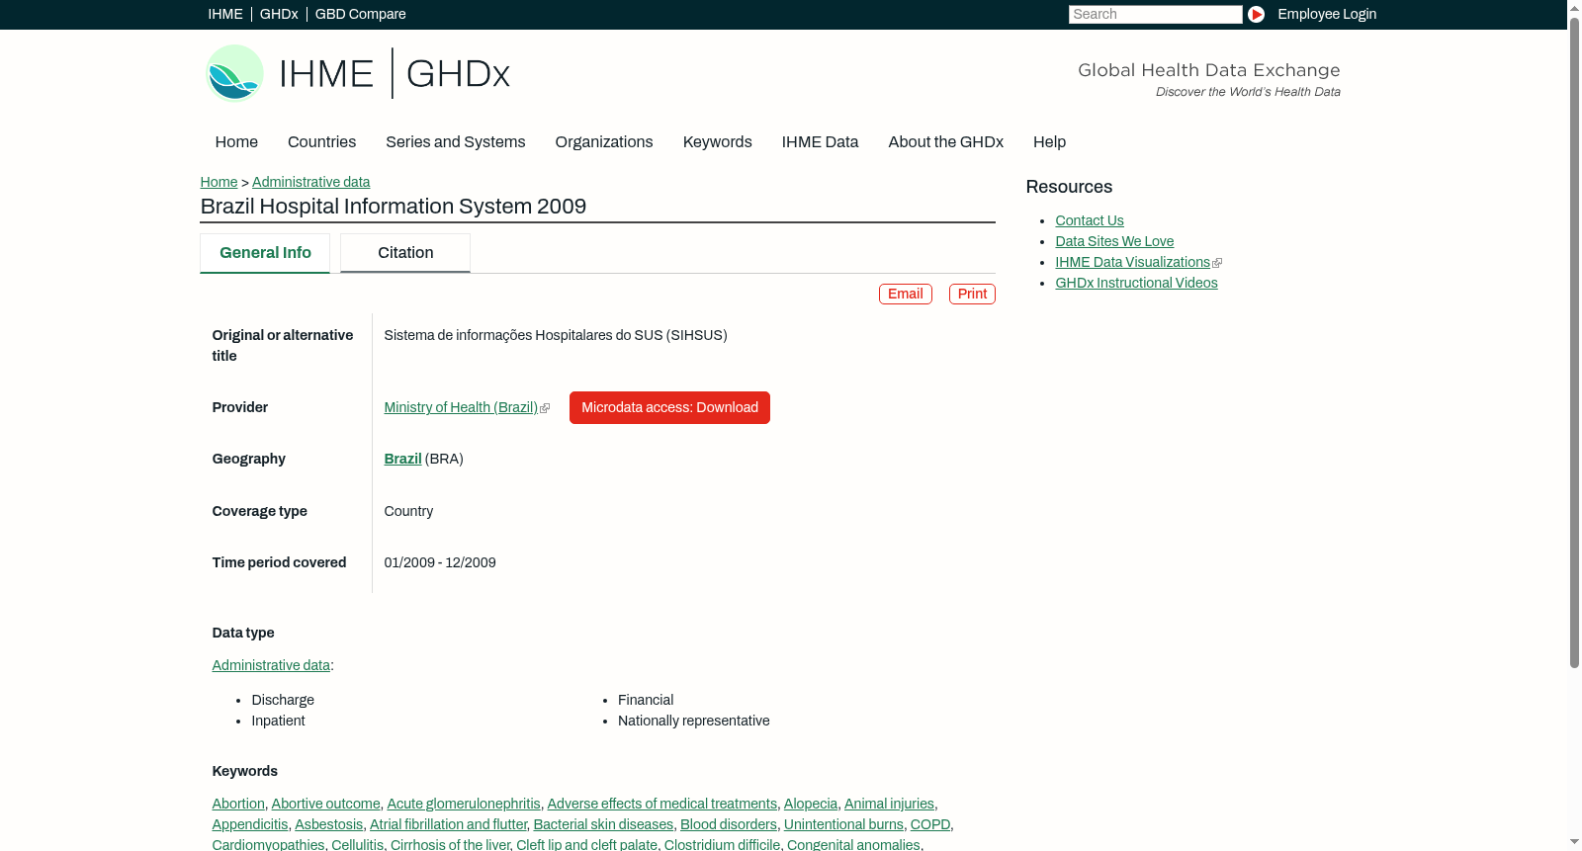Click the Coverage type value Country
1582x851 pixels.
pos(408,511)
